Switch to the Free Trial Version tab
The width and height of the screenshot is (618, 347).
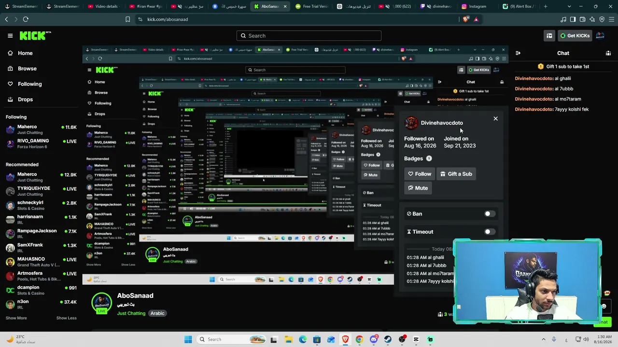[x=311, y=6]
